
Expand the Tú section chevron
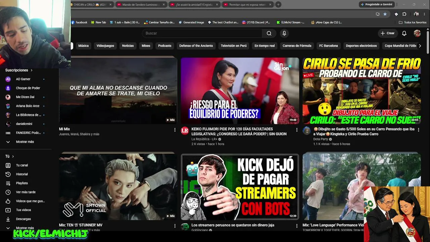point(13,156)
